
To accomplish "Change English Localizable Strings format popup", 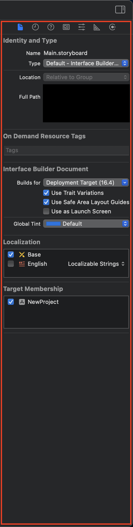I will 96,264.
